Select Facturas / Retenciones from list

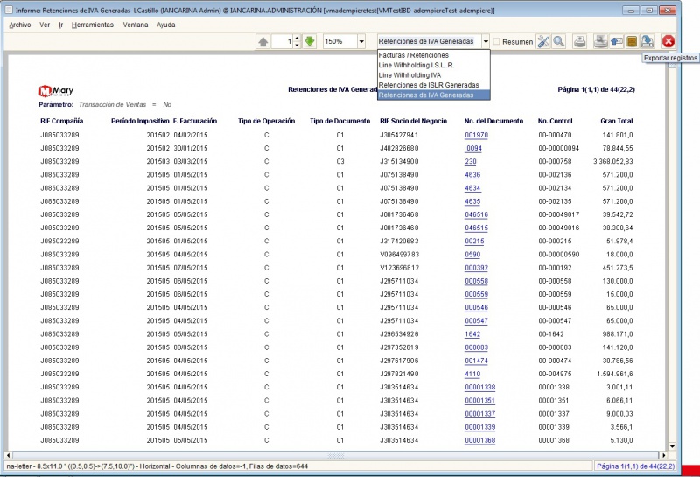click(x=433, y=55)
